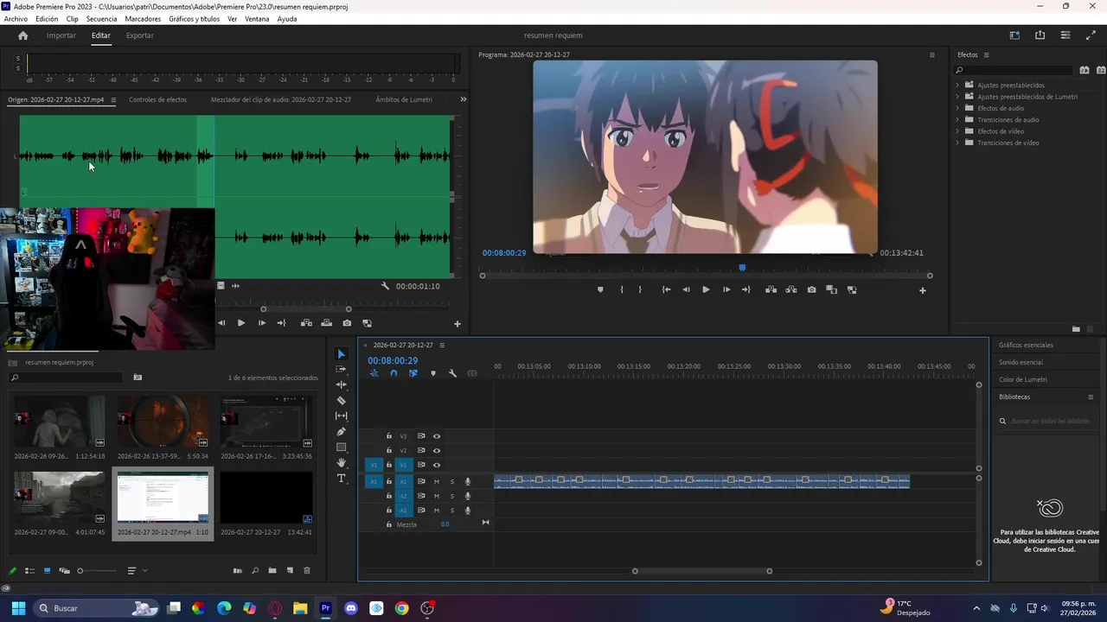This screenshot has height=622, width=1107.
Task: Click Mark Out brace in Program monitor
Action: click(x=640, y=289)
